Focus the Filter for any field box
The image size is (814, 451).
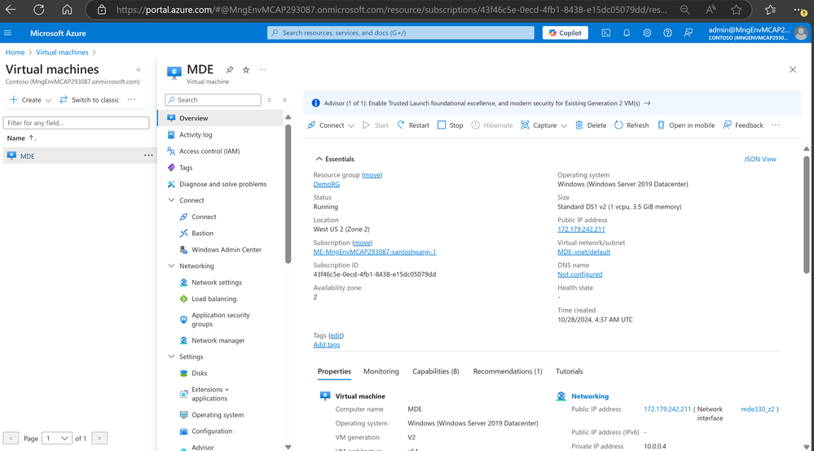(77, 123)
